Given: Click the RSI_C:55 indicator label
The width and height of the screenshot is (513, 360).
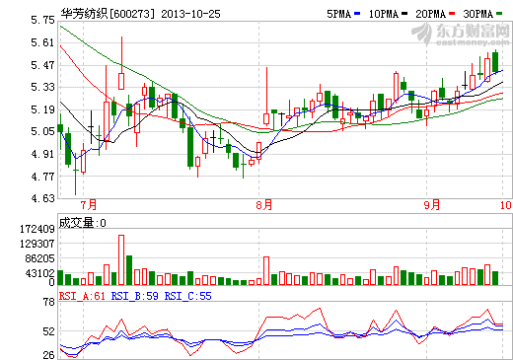Looking at the screenshot, I should click(x=188, y=296).
